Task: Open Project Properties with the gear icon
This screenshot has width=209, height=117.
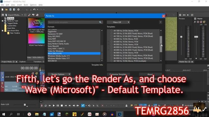Action: (18, 9)
